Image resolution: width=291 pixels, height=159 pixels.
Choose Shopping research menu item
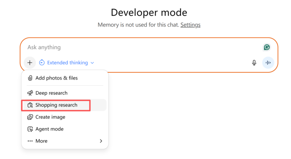56,105
